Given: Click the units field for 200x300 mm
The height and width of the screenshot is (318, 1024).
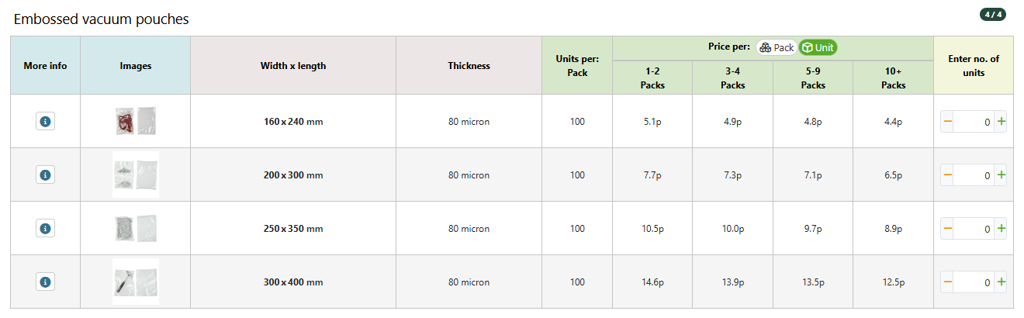Looking at the screenshot, I should click(x=974, y=175).
